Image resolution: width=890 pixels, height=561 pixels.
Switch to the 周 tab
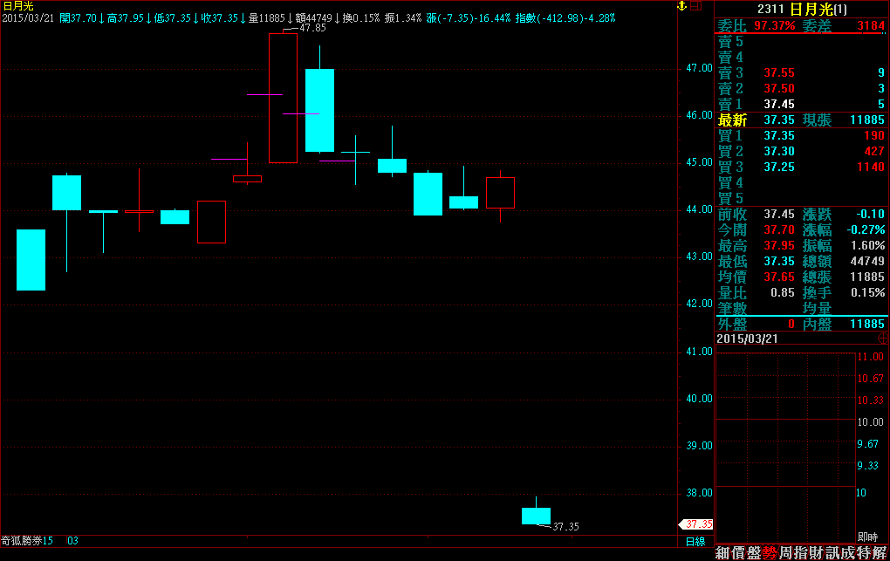pos(784,552)
